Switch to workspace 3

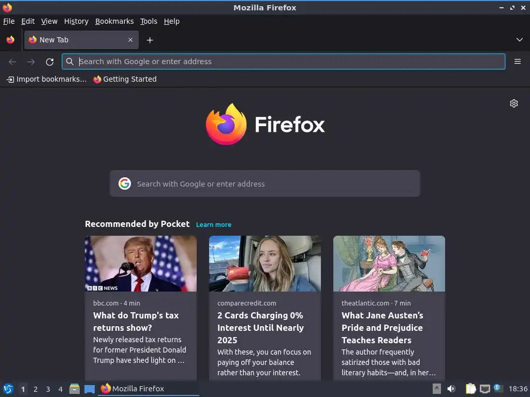point(48,389)
